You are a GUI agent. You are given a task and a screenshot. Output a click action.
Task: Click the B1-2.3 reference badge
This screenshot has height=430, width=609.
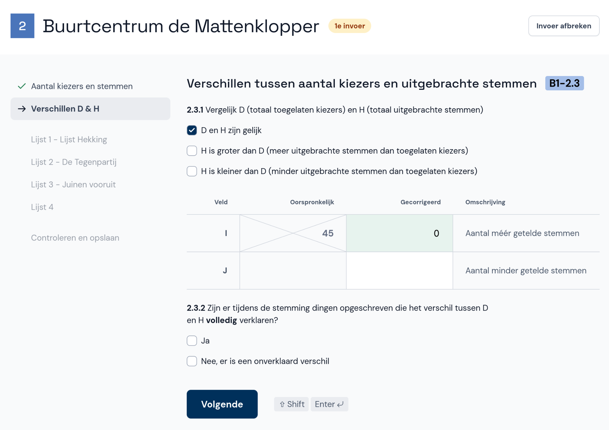click(564, 83)
